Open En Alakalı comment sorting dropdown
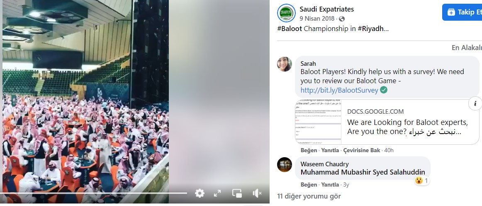 466,48
